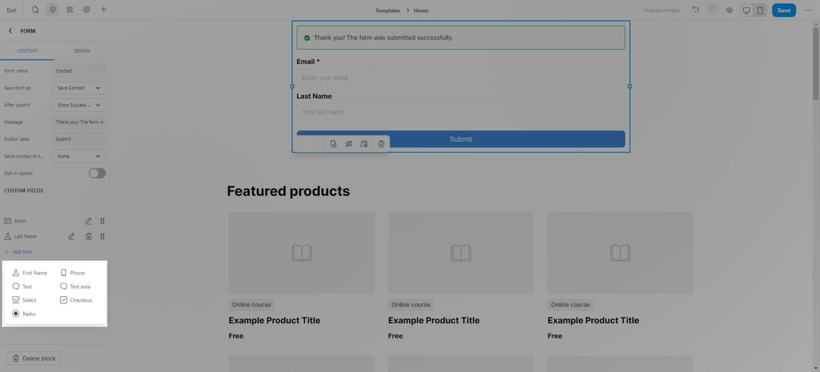This screenshot has height=372, width=820.
Task: Open the Pages icon in top toolbar
Action: pos(35,10)
